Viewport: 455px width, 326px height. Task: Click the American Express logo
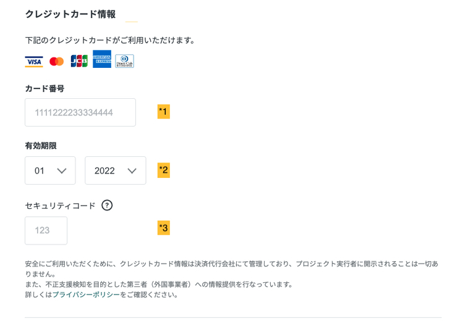click(102, 59)
